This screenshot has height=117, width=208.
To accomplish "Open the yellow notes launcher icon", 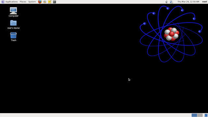I will tap(50, 2).
